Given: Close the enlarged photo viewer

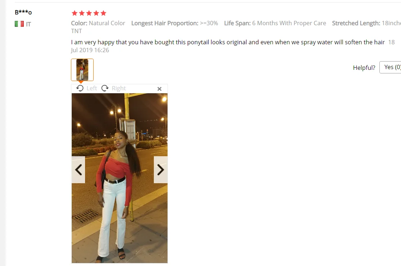Looking at the screenshot, I should pos(159,89).
